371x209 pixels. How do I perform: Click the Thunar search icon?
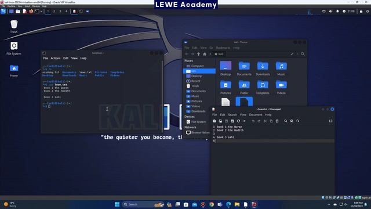303,54
